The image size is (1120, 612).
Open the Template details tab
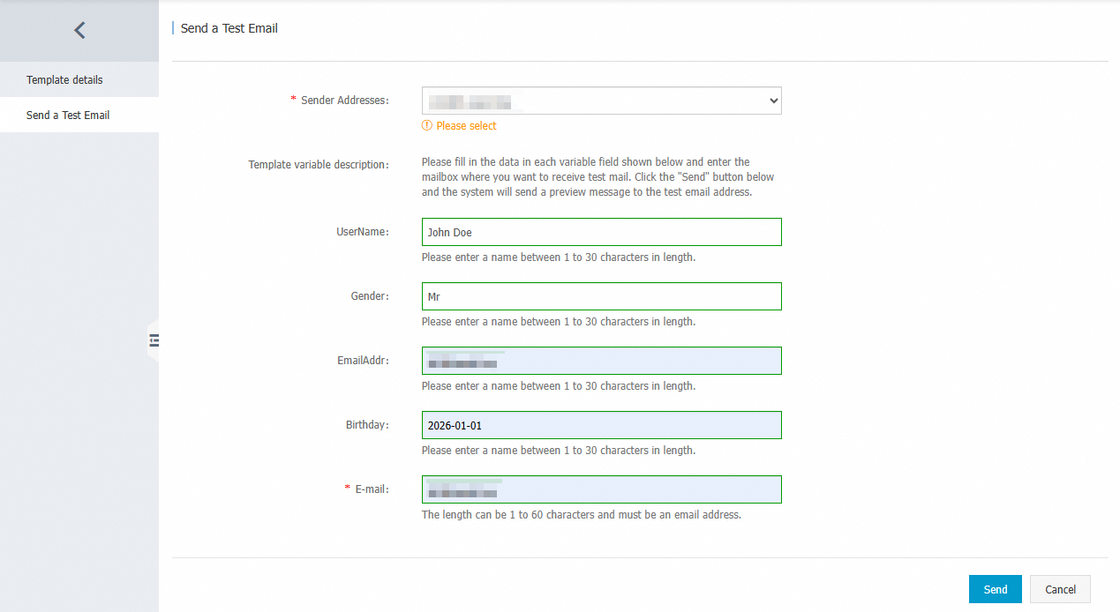point(79,79)
